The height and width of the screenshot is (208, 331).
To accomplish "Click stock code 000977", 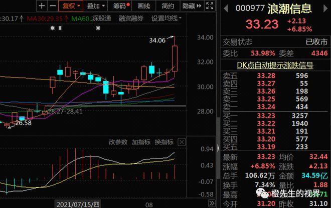I will click(250, 8).
